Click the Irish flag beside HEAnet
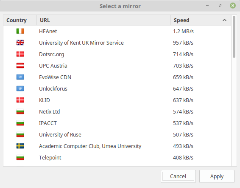The width and height of the screenshot is (240, 188). pyautogui.click(x=20, y=31)
